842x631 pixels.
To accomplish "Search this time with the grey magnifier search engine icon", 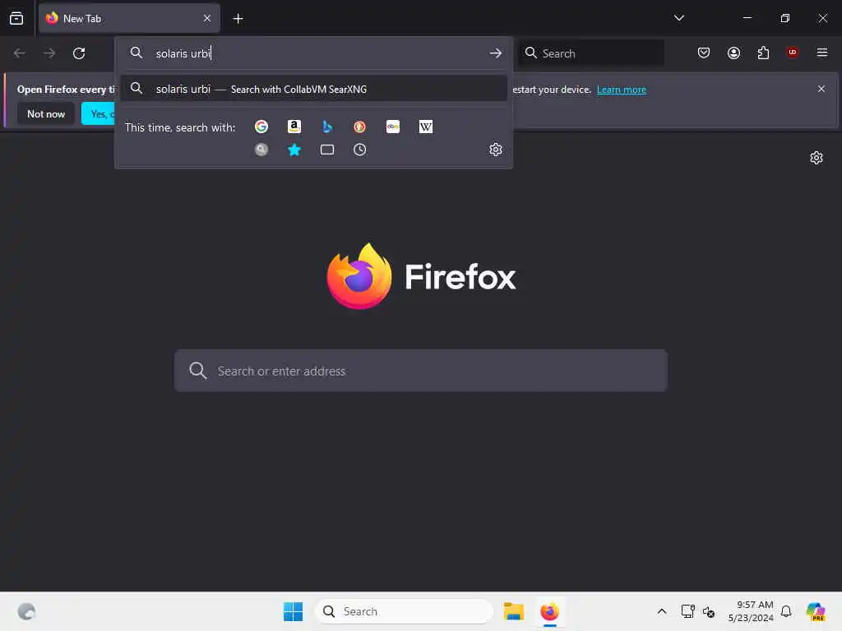I will click(261, 150).
